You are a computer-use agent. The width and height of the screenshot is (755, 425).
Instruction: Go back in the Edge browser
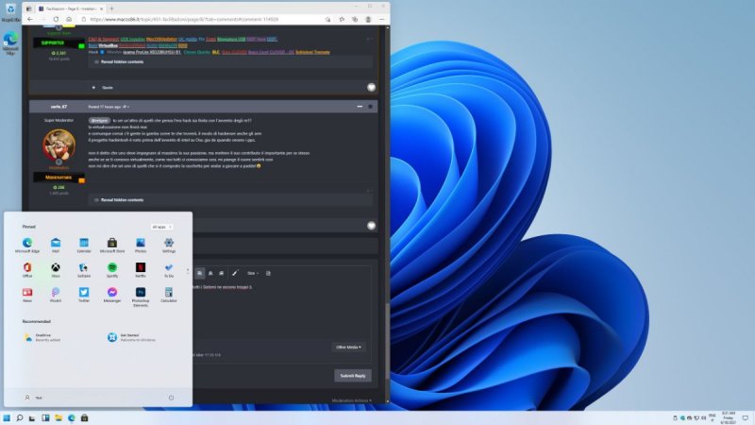[30, 19]
